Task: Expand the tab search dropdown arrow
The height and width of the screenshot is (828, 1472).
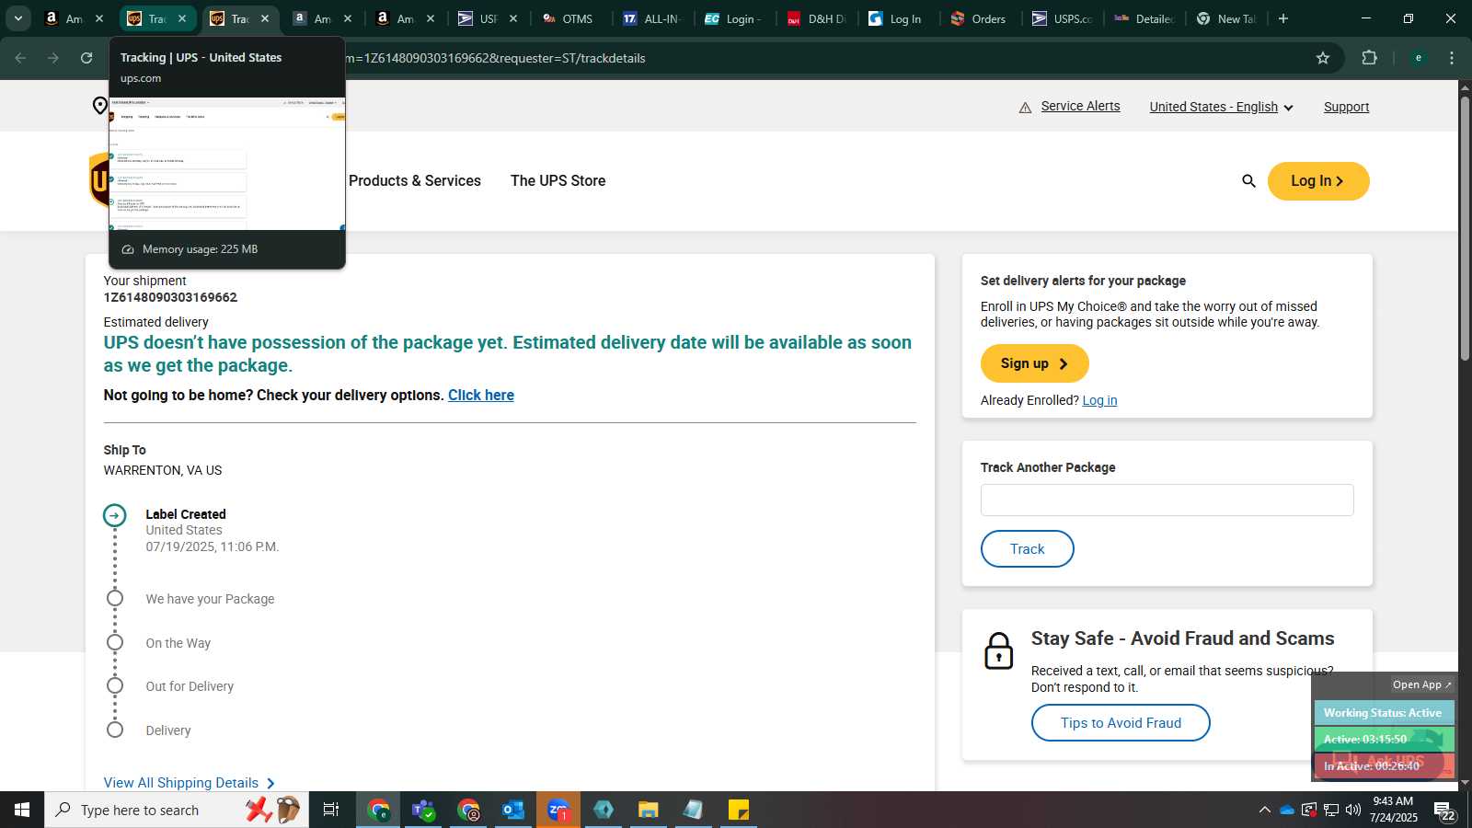Action: (x=18, y=18)
